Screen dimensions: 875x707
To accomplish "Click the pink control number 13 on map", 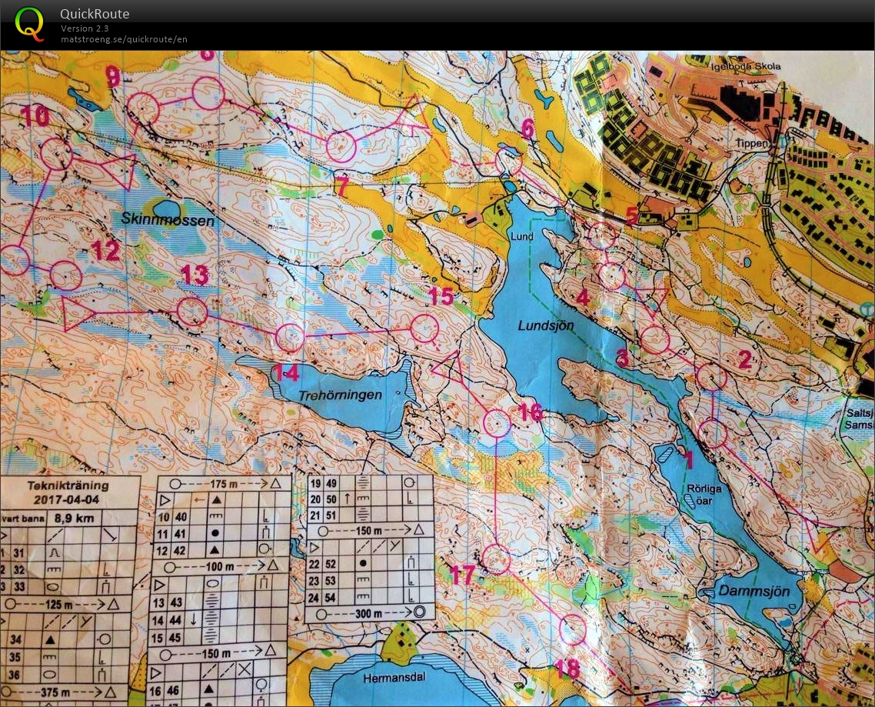I will click(x=195, y=274).
